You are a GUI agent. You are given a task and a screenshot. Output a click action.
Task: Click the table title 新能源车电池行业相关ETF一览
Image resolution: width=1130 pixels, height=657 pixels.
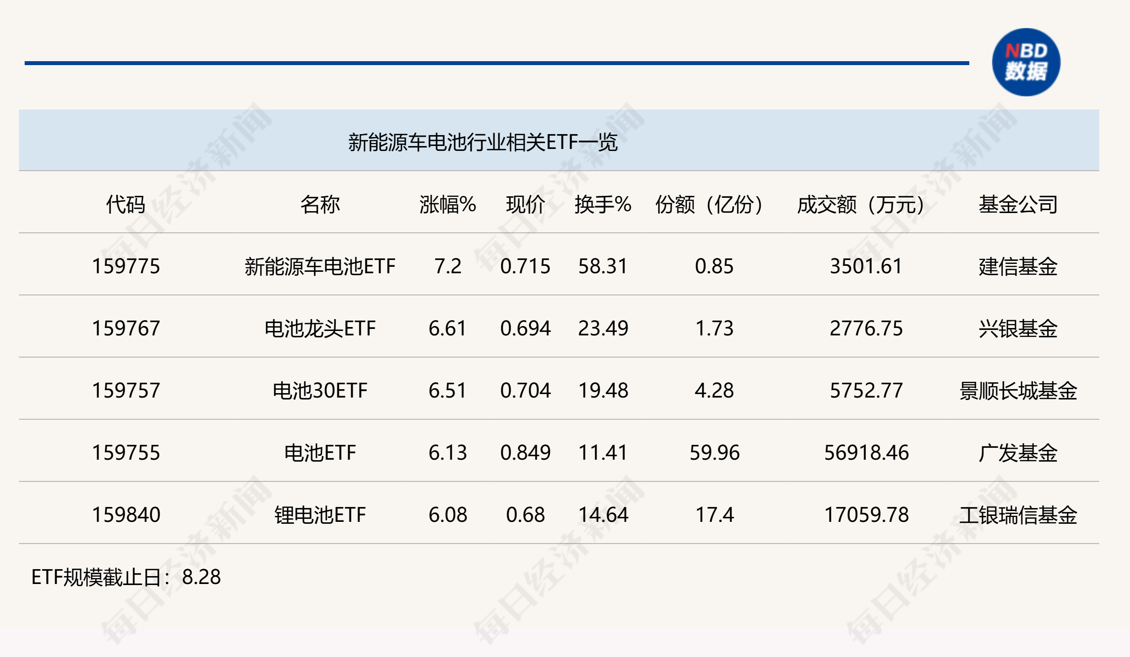(483, 142)
